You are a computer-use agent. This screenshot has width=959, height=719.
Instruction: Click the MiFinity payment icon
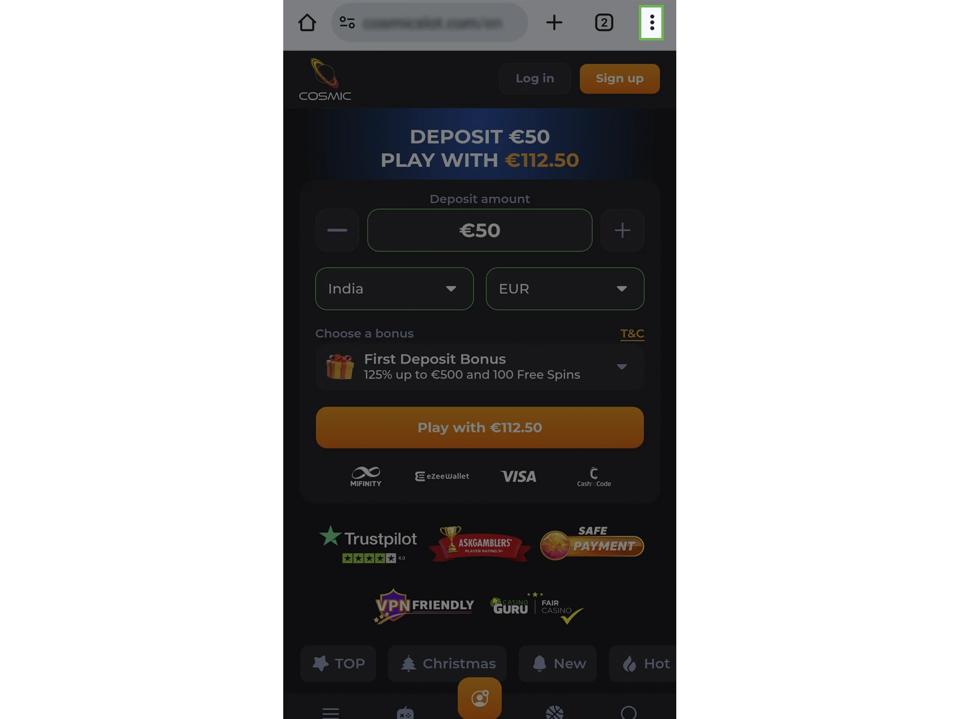pos(365,476)
